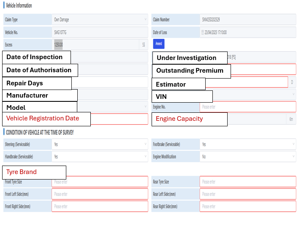Click the Outstanding Premium input box

[x=263, y=69]
